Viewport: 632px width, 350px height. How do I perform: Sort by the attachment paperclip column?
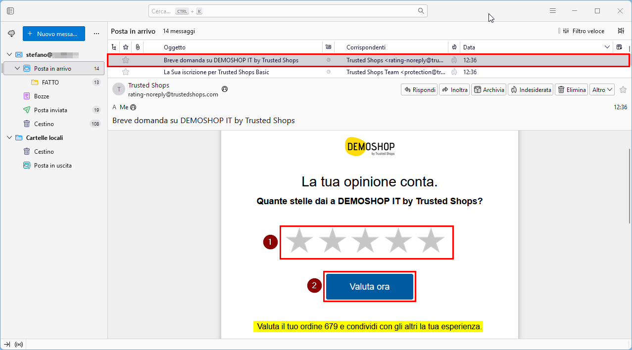[x=138, y=47]
